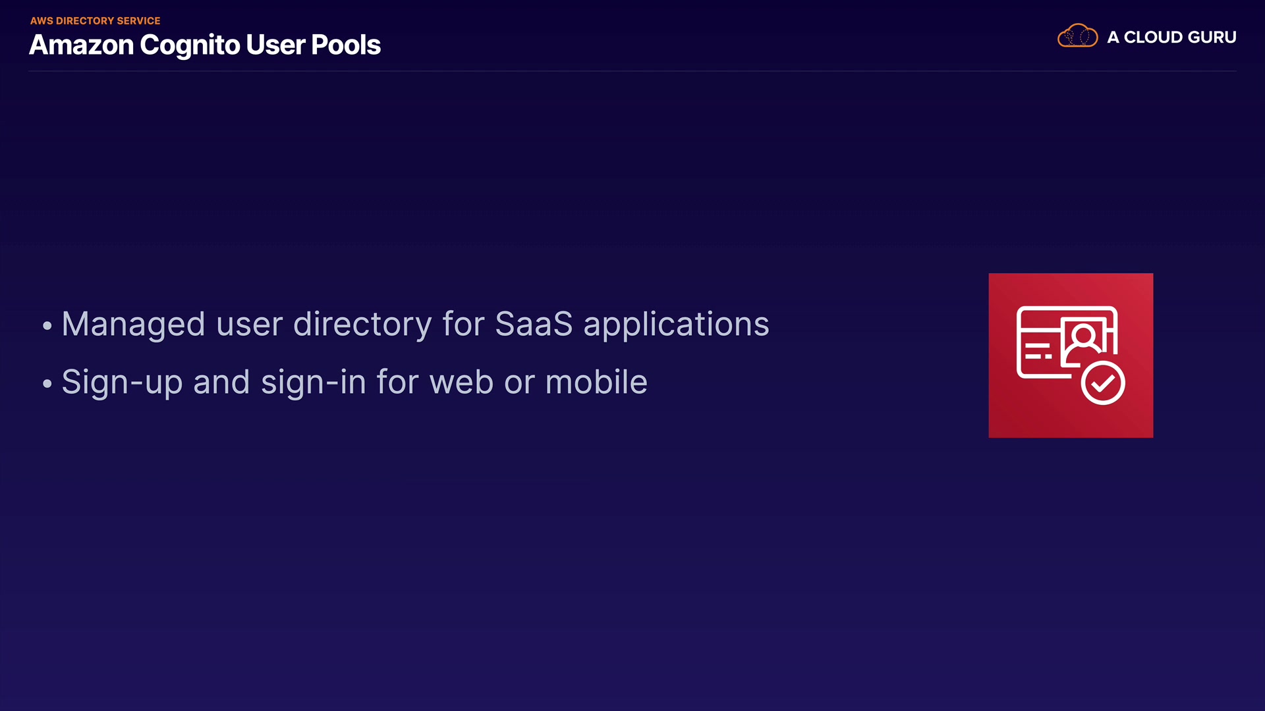Screen dimensions: 1265x711
Task: Click the word "applications" in the first bullet
Action: pos(676,325)
